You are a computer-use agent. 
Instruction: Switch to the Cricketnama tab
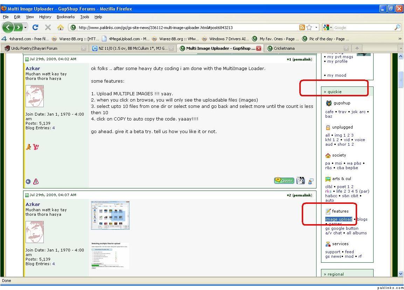[x=284, y=48]
